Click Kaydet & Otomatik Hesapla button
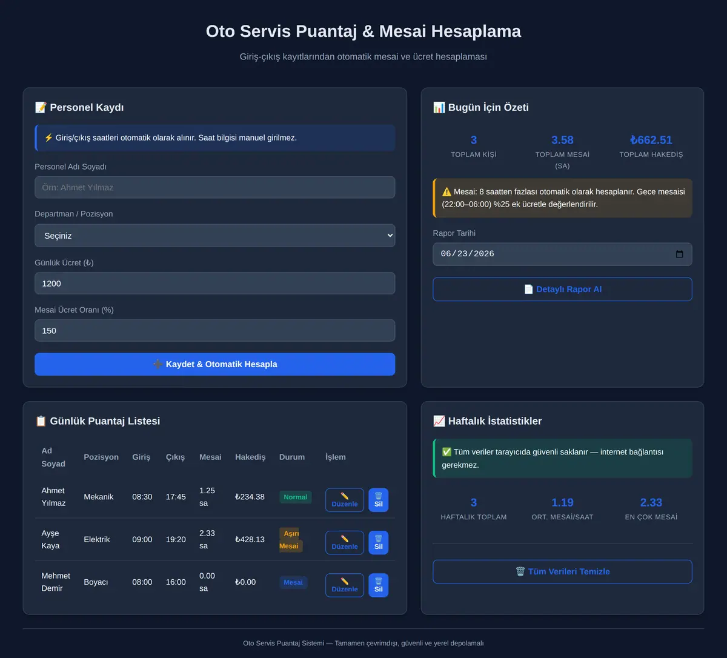The width and height of the screenshot is (727, 658). click(x=215, y=364)
